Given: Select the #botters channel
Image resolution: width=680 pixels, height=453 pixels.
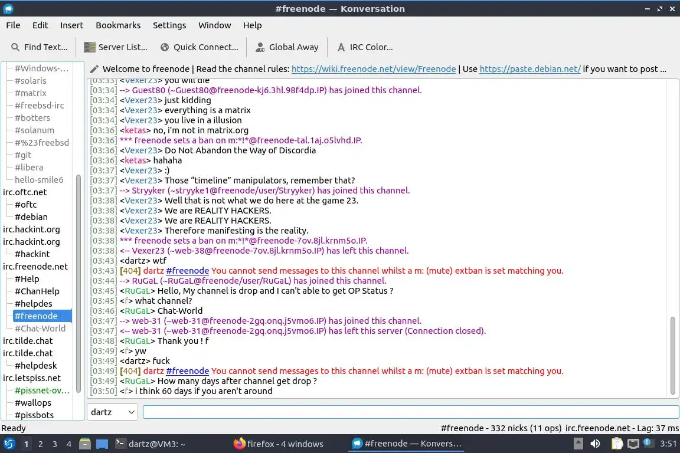Looking at the screenshot, I should 32,117.
